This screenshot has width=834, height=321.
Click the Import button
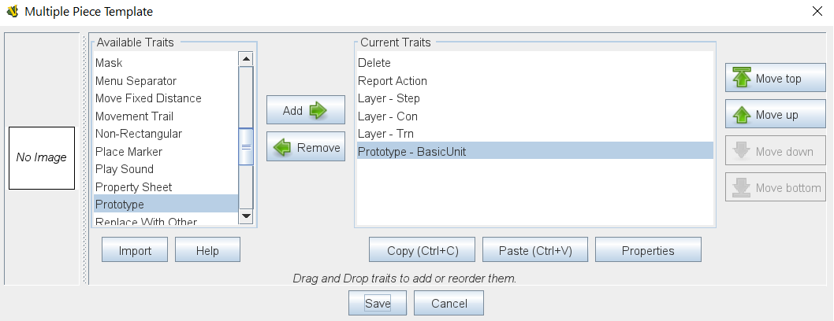point(135,250)
